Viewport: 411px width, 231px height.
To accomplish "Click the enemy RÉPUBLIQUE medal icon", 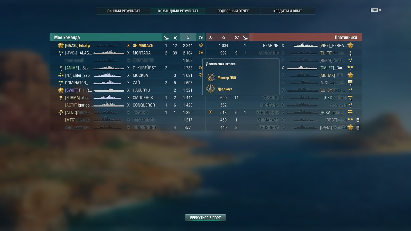I will tap(210, 112).
